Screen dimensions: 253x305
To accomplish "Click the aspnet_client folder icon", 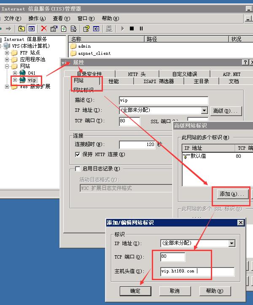I will coord(73,53).
